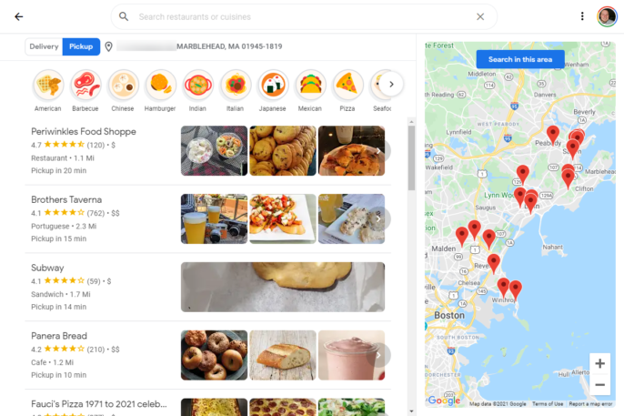Advance Brothers Taverna photo carousel
Viewport: 624px width, 416px height.
click(378, 219)
